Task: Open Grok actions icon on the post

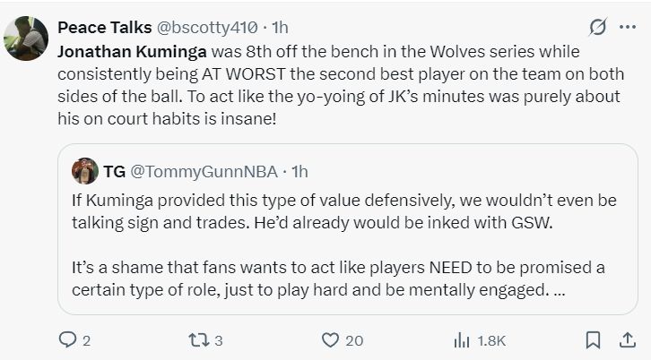Action: [x=594, y=28]
